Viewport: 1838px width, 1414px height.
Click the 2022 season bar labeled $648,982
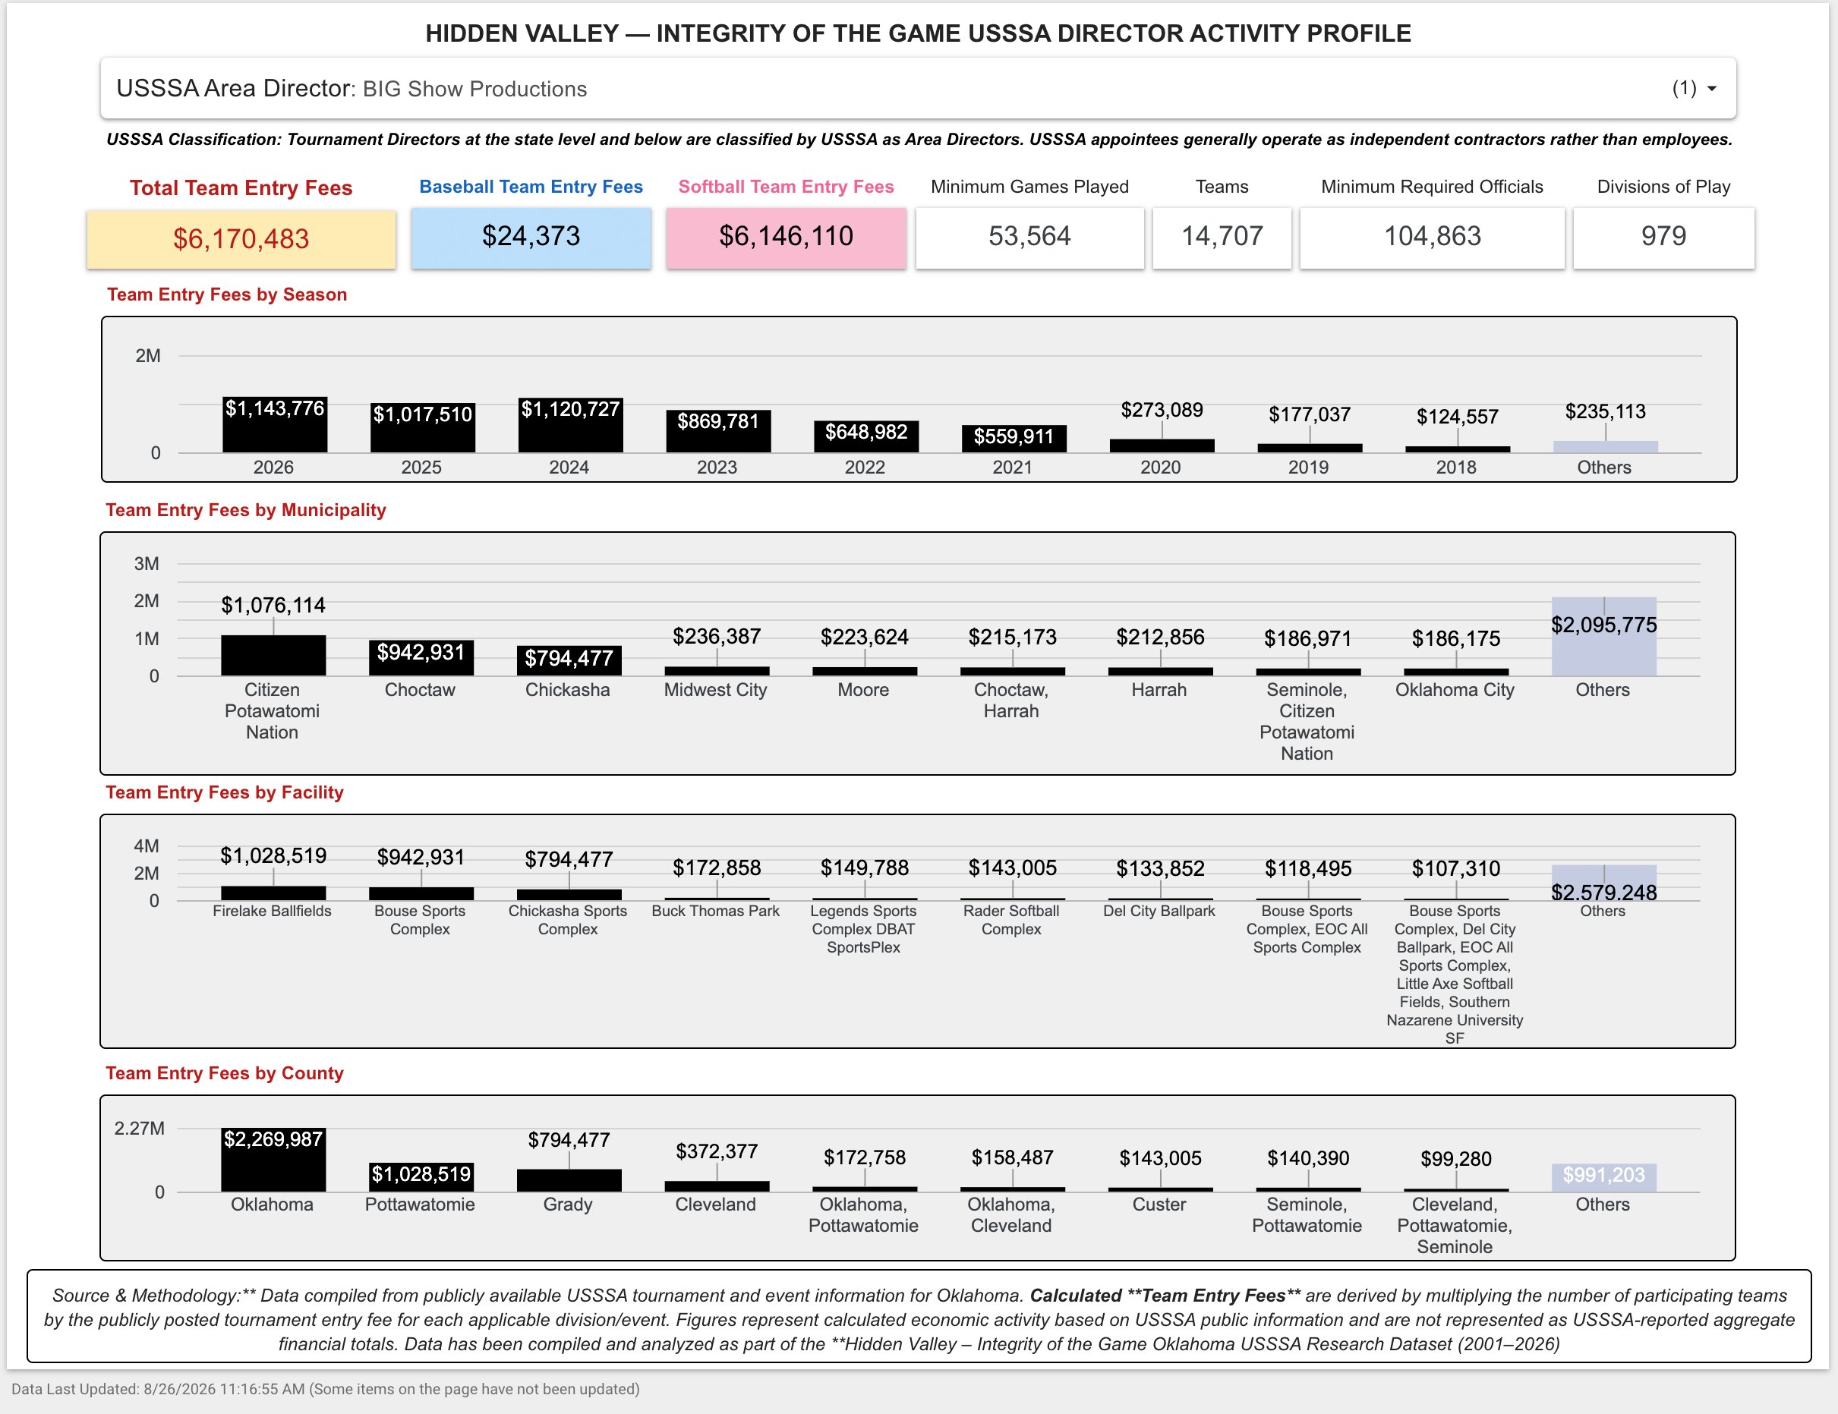pos(866,436)
